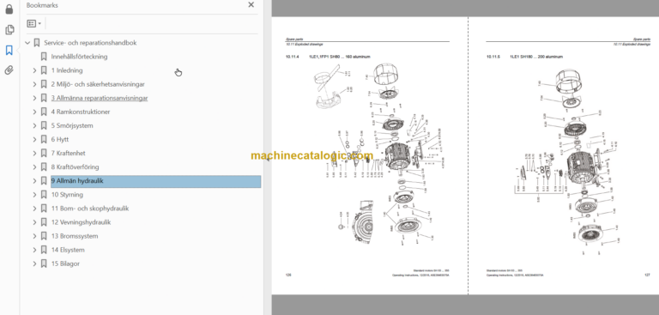Click bookmark icon beside 4 Ramkonstruktioner

tap(44, 112)
